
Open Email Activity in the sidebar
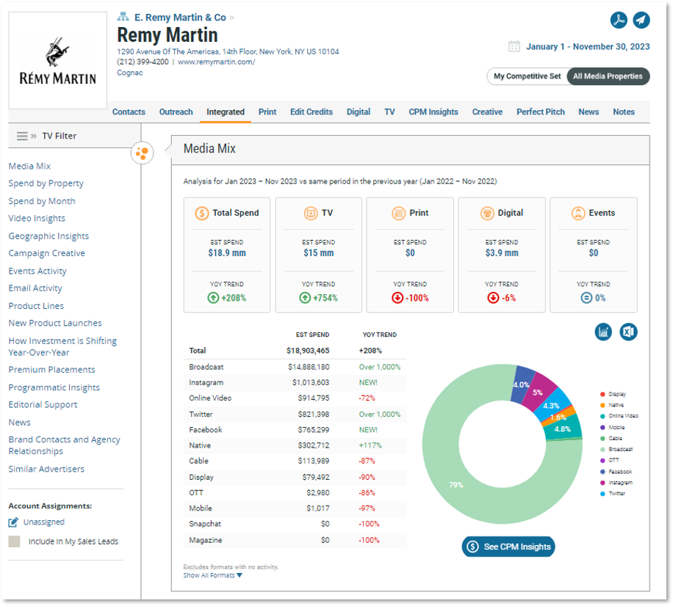point(35,288)
